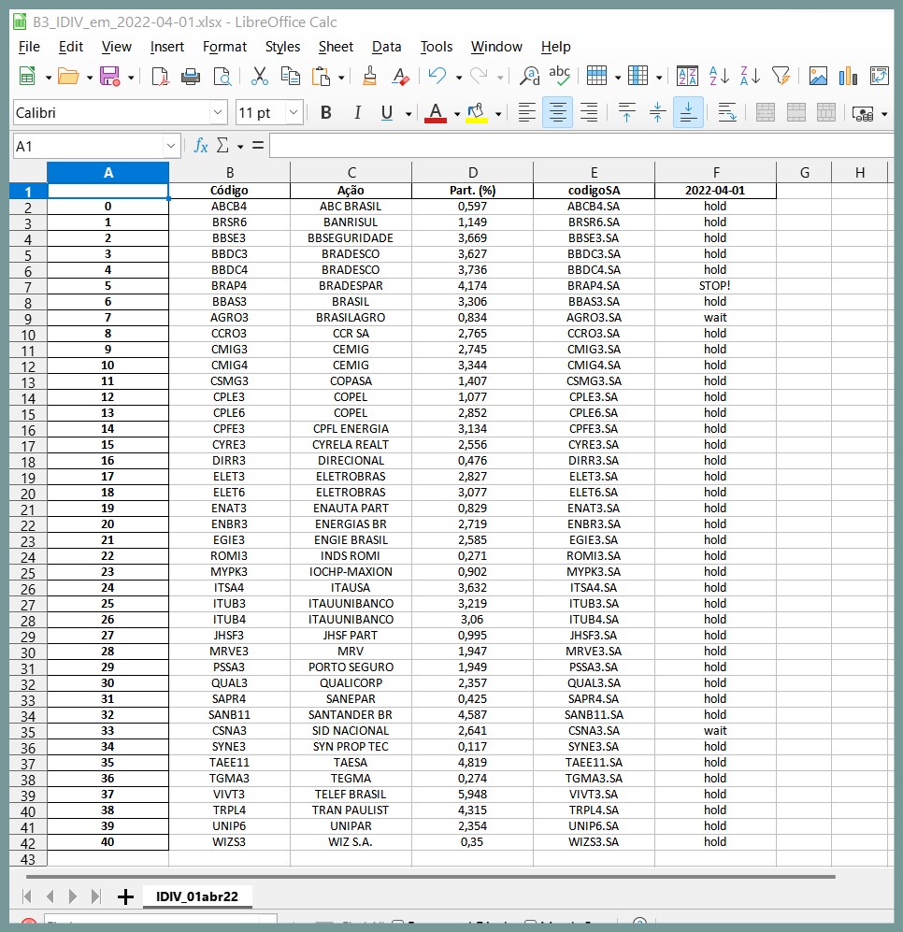Expand Select Function sigma dropdown arrow
Image resolution: width=903 pixels, height=932 pixels.
click(240, 146)
